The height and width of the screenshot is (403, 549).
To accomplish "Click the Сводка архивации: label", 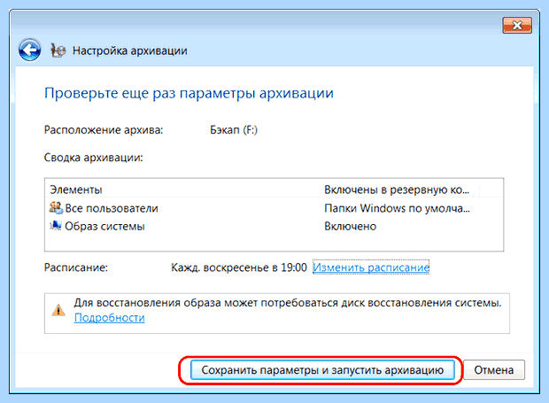I will pos(94,158).
